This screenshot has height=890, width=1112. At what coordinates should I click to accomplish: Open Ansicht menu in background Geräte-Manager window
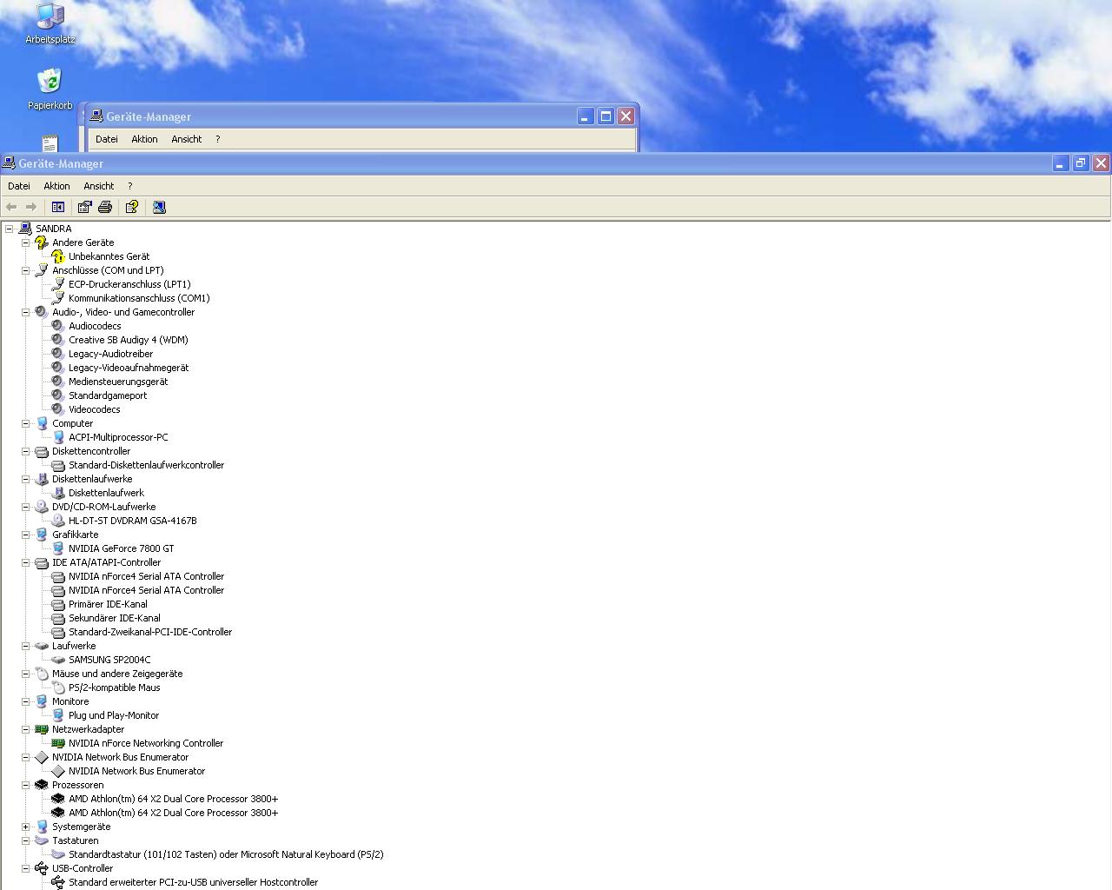pyautogui.click(x=187, y=139)
